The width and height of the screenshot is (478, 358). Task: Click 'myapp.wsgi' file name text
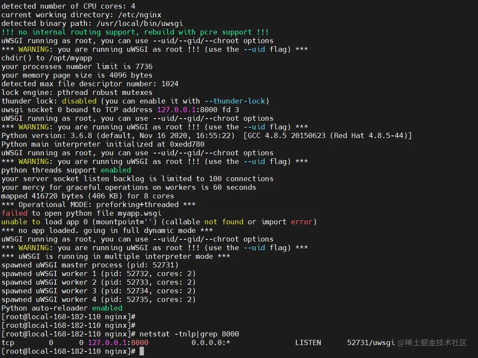point(140,213)
